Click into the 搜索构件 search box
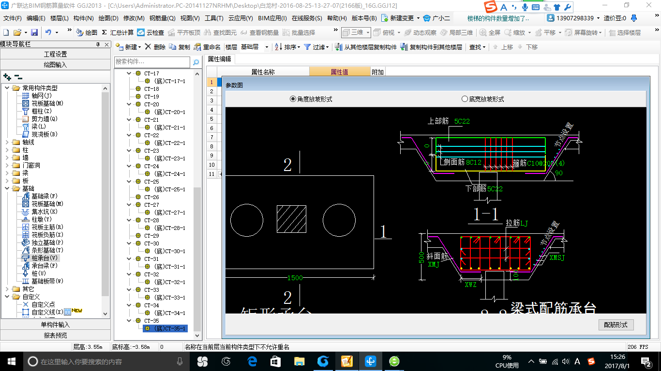The height and width of the screenshot is (371, 661). [x=152, y=62]
